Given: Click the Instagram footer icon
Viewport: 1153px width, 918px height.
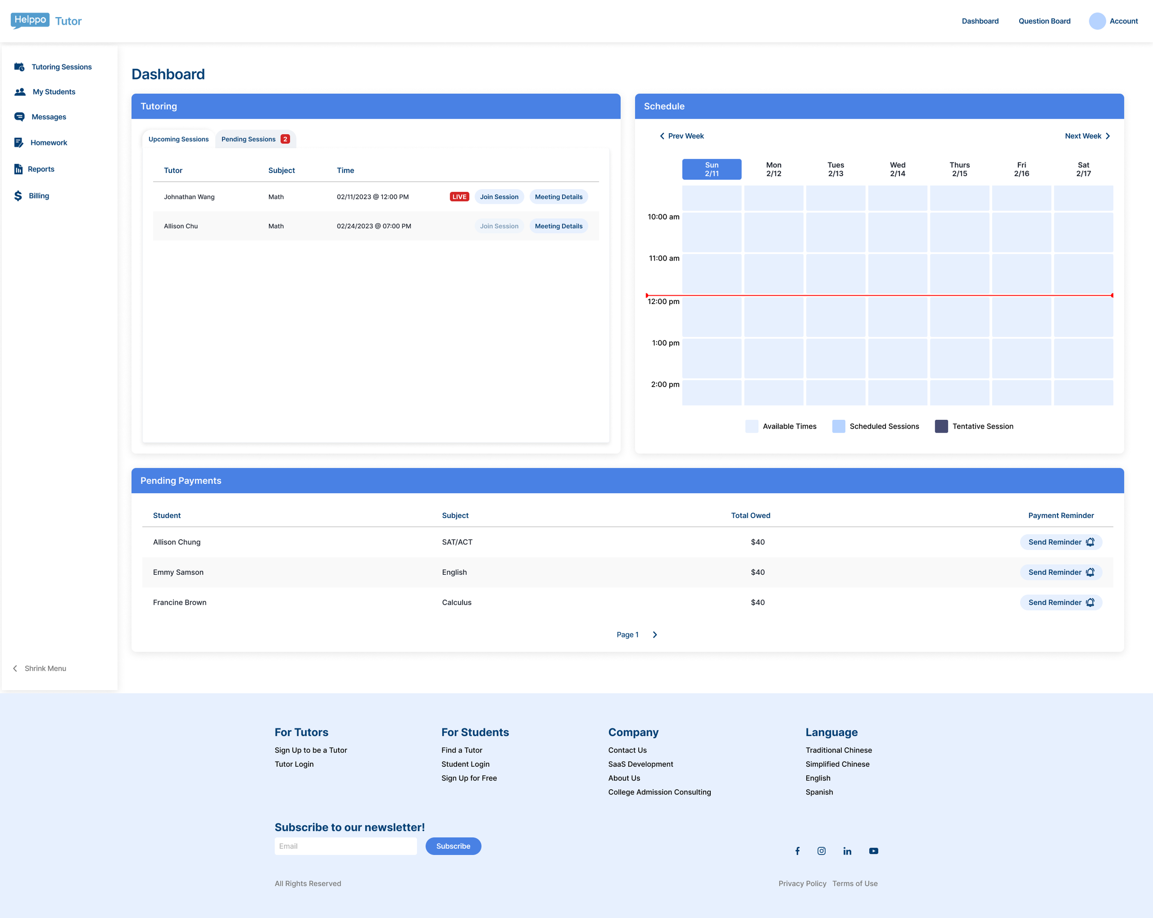Looking at the screenshot, I should pos(821,851).
